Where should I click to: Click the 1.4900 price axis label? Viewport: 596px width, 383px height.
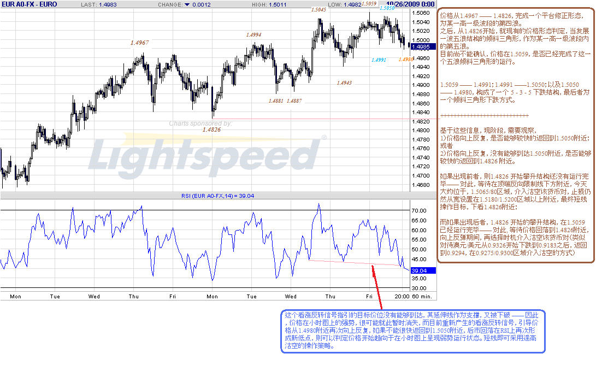[421, 85]
